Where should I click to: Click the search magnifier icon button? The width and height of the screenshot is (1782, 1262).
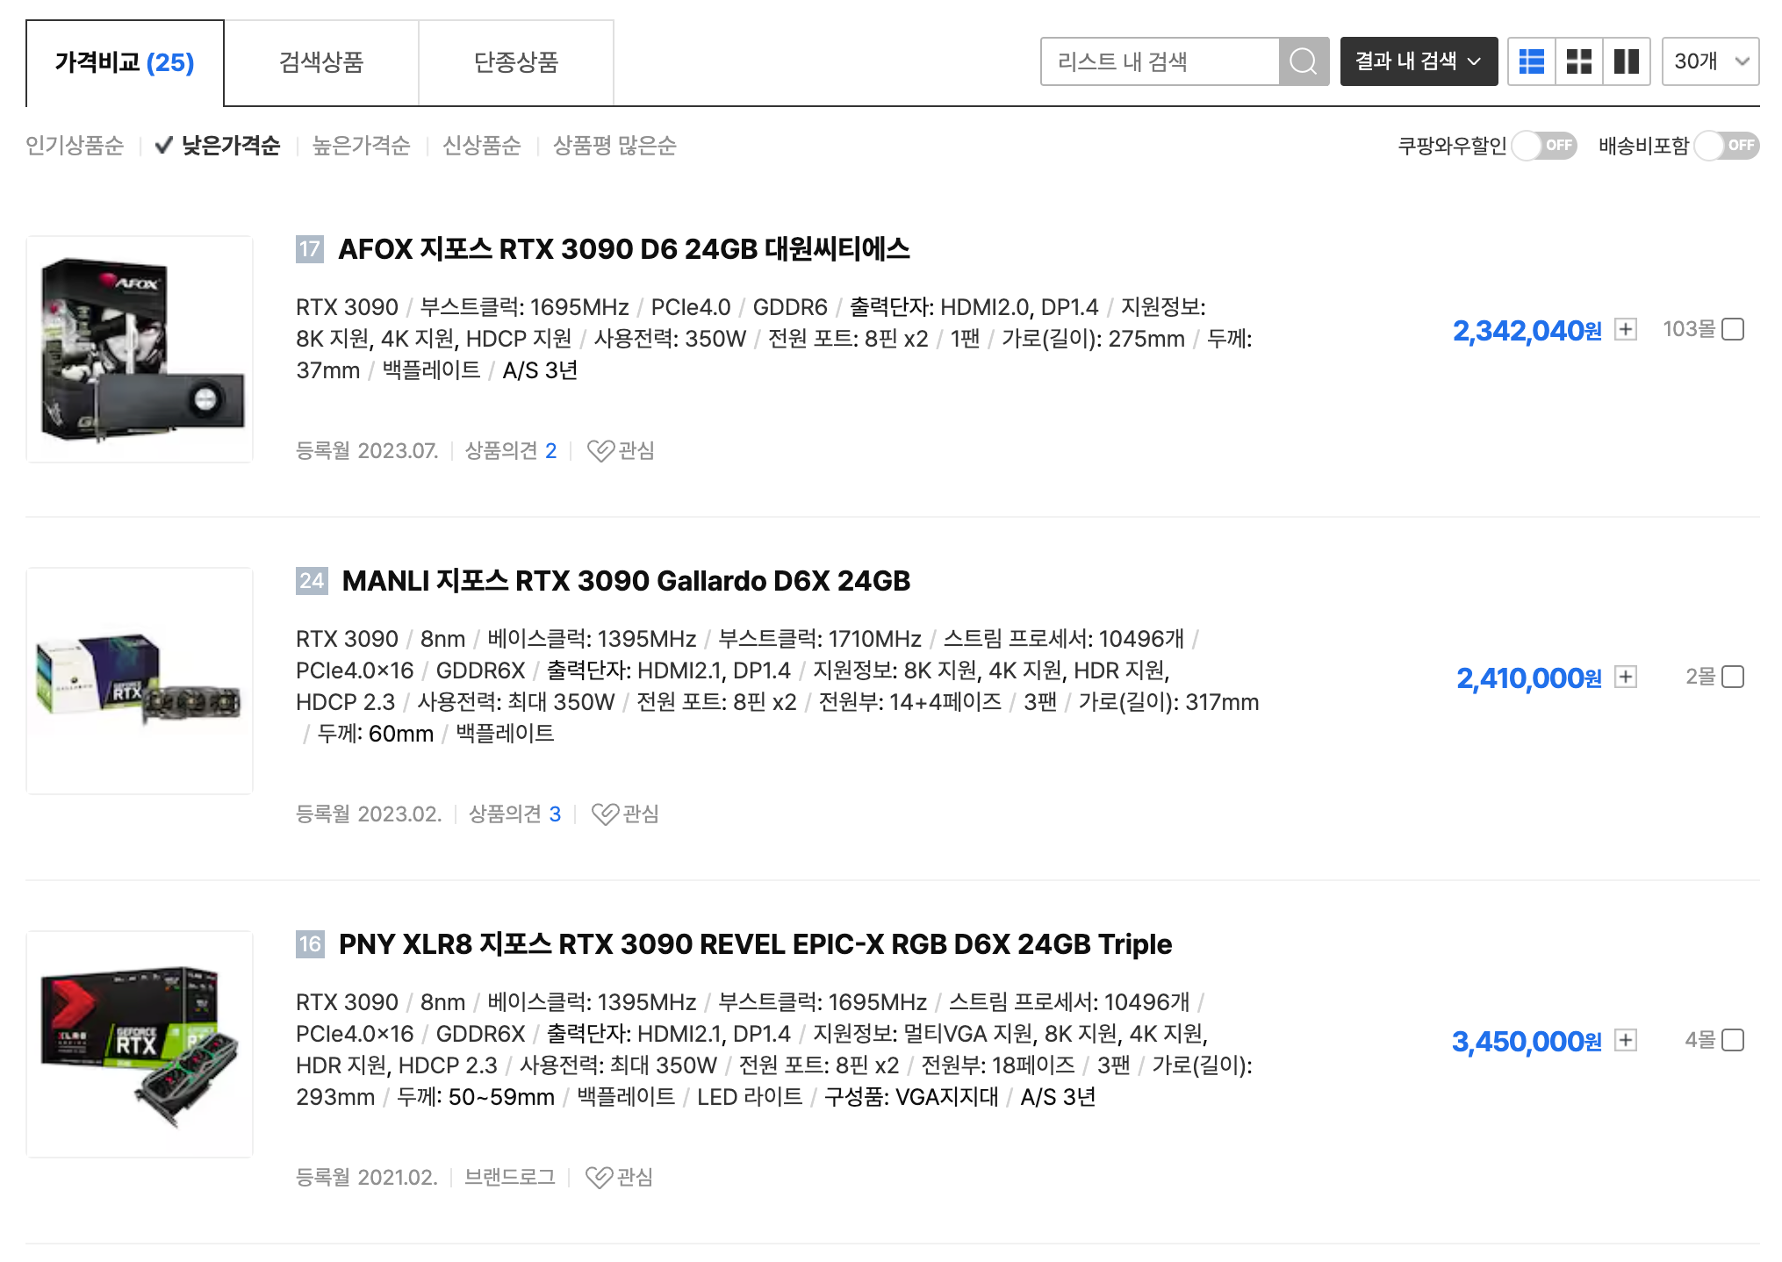[x=1303, y=61]
